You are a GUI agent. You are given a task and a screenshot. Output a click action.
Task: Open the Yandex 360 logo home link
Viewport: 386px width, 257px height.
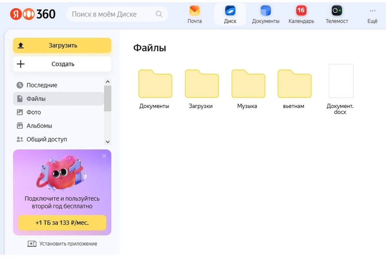33,14
